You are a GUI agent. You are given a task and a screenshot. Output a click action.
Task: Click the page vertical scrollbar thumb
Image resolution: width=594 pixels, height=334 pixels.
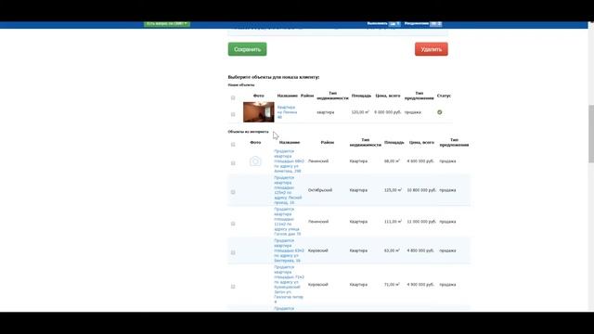coord(591,134)
